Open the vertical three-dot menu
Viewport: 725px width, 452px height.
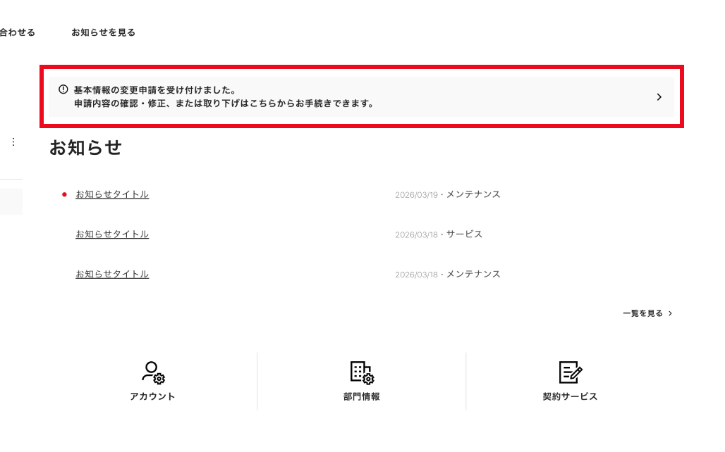click(x=13, y=142)
